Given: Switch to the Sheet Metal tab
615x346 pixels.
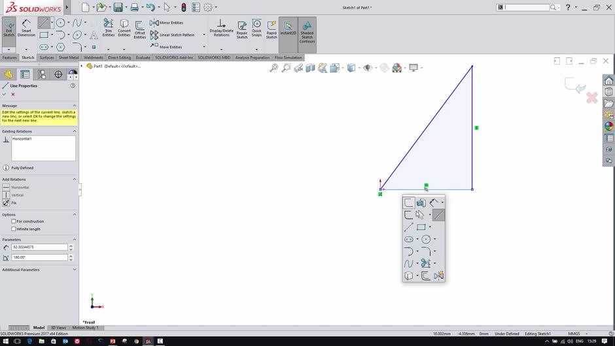Looking at the screenshot, I should [x=69, y=57].
